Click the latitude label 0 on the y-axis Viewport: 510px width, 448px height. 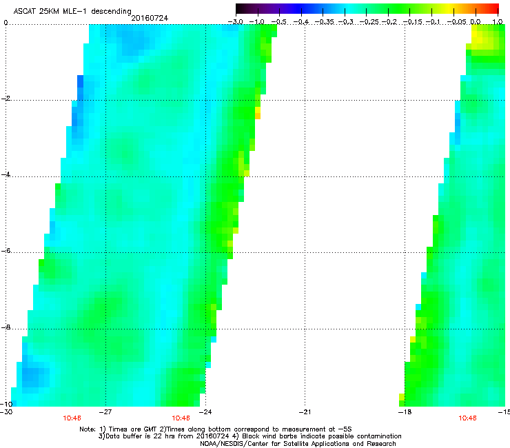6,23
